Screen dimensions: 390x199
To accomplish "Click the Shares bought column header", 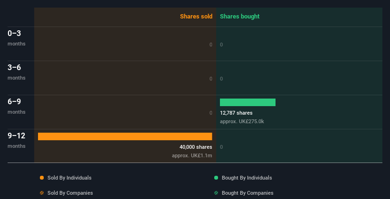I will [240, 17].
